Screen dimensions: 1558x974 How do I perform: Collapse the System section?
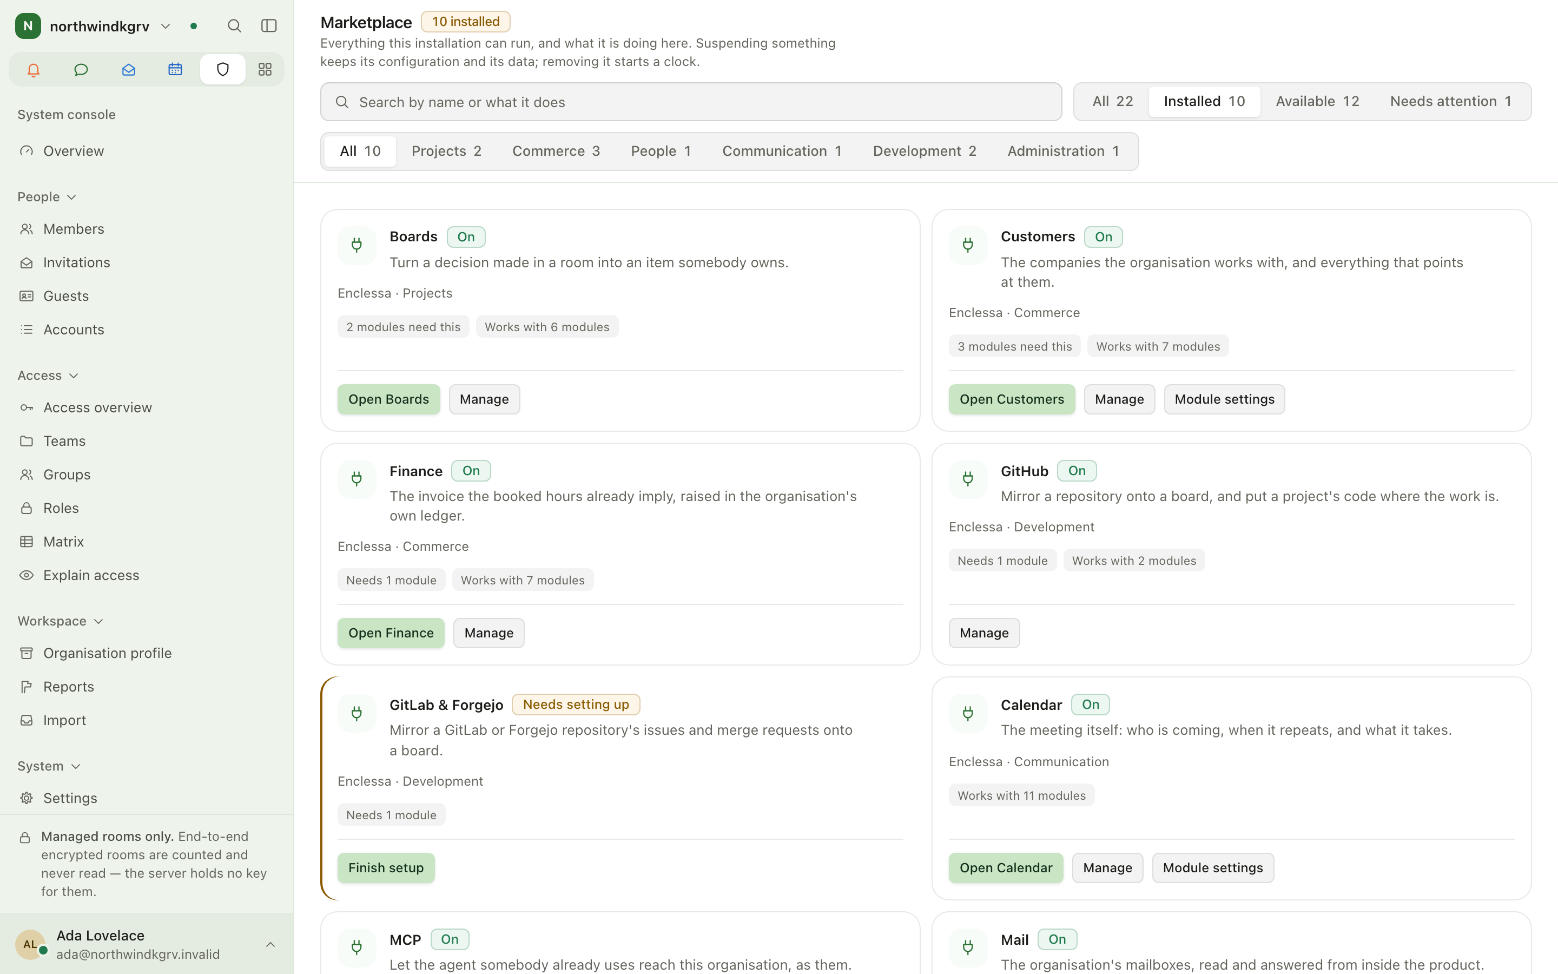pyautogui.click(x=50, y=766)
